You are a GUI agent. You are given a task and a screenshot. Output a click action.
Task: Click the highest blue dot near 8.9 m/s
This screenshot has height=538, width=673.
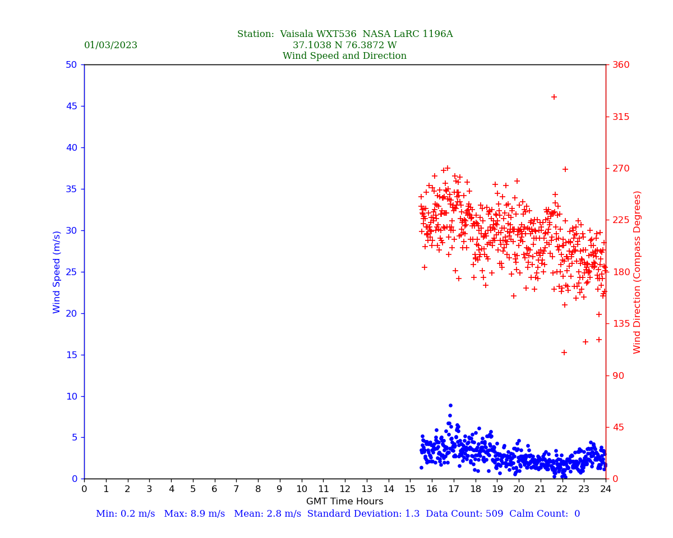tap(450, 405)
